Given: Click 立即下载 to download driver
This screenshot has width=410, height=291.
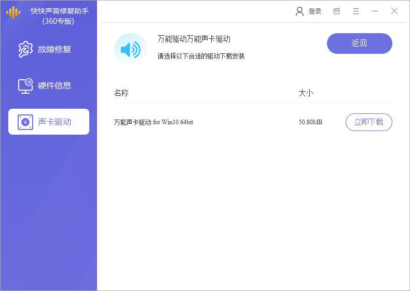Looking at the screenshot, I should (x=369, y=122).
